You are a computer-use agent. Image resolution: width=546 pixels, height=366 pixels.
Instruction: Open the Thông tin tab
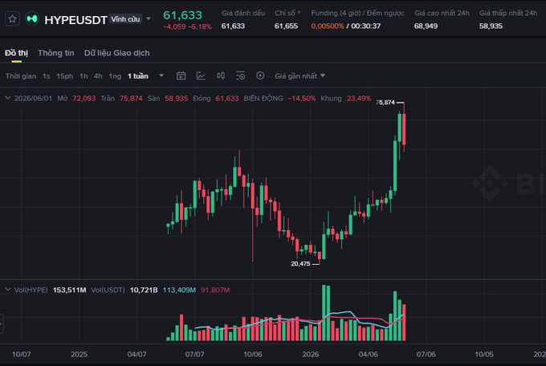coord(55,53)
